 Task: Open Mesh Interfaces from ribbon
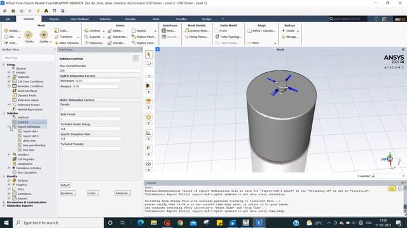pos(169,30)
